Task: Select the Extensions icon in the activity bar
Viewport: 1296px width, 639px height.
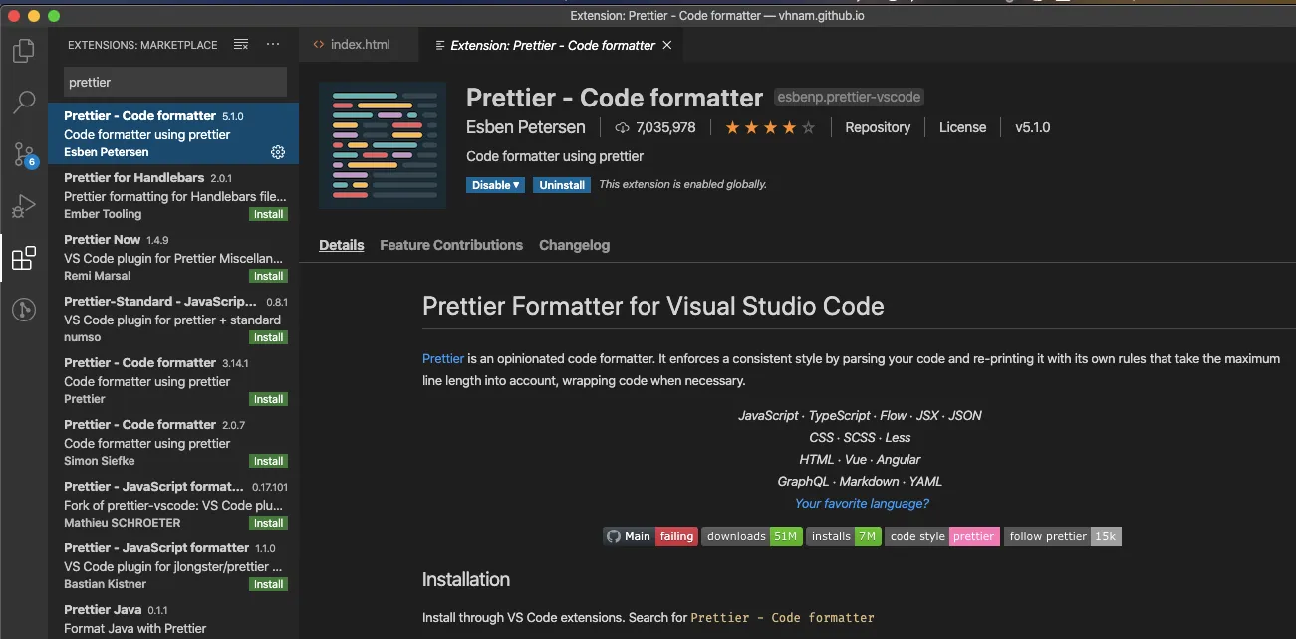Action: pos(23,258)
